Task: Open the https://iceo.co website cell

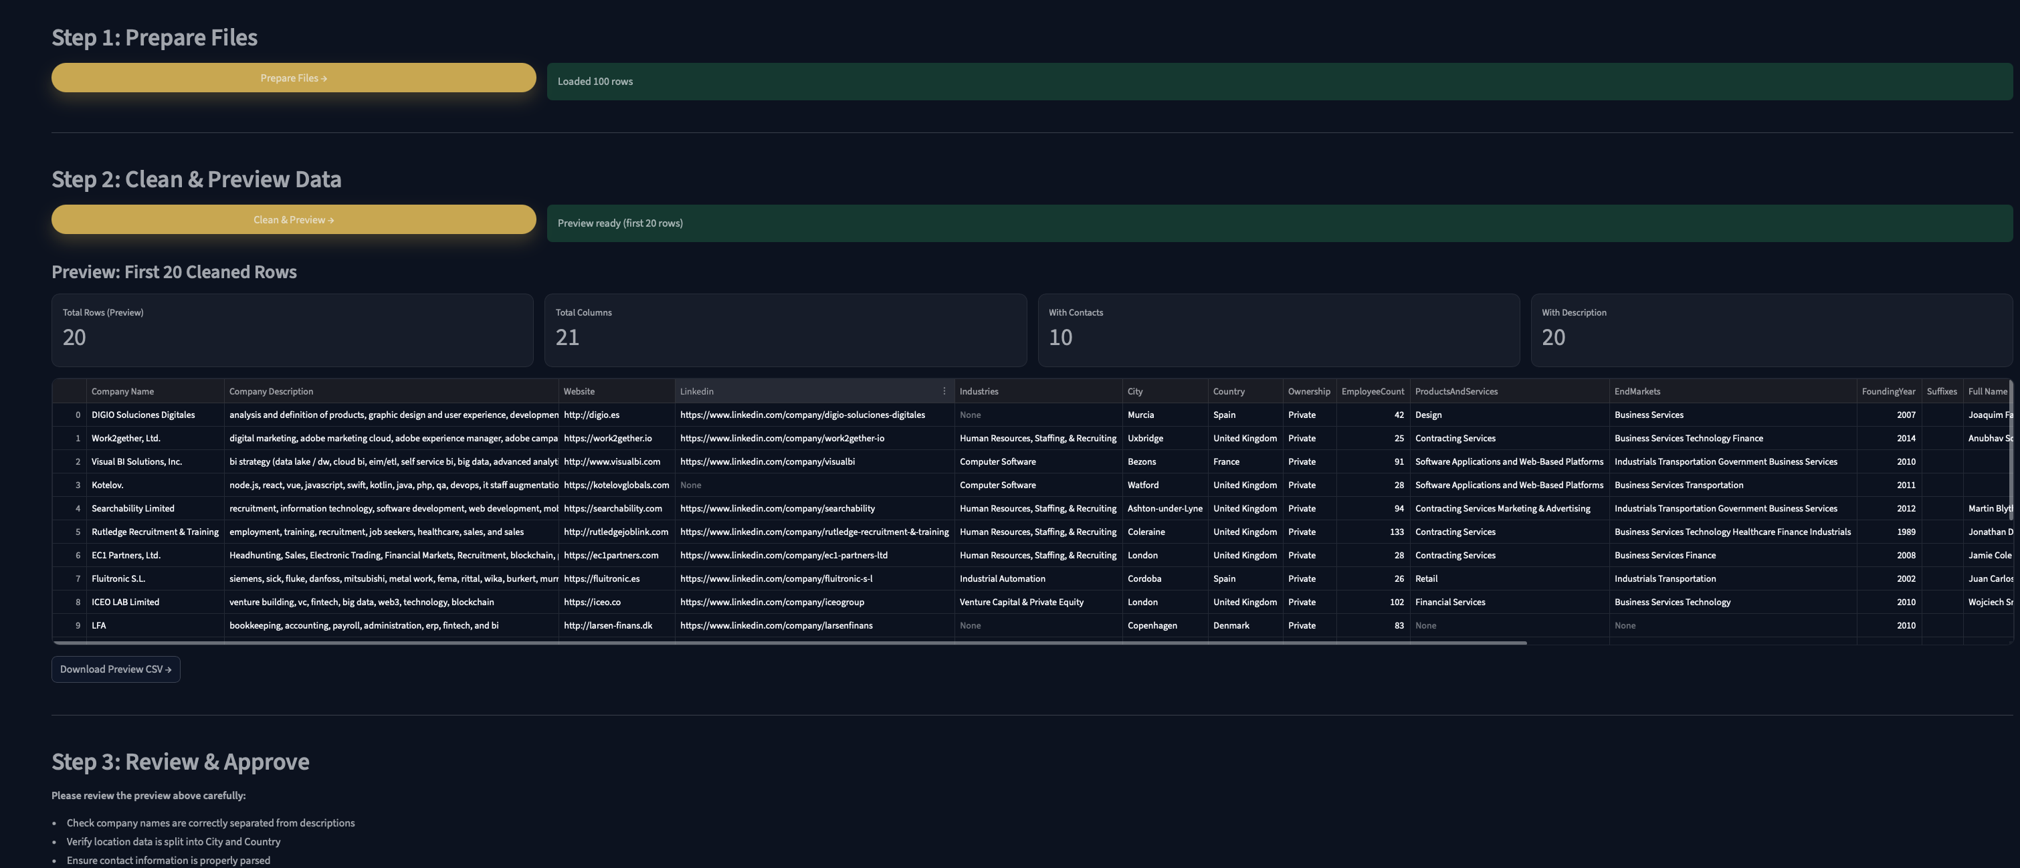Action: tap(592, 601)
